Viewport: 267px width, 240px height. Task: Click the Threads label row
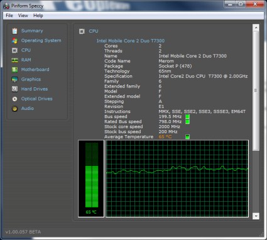pyautogui.click(x=113, y=51)
